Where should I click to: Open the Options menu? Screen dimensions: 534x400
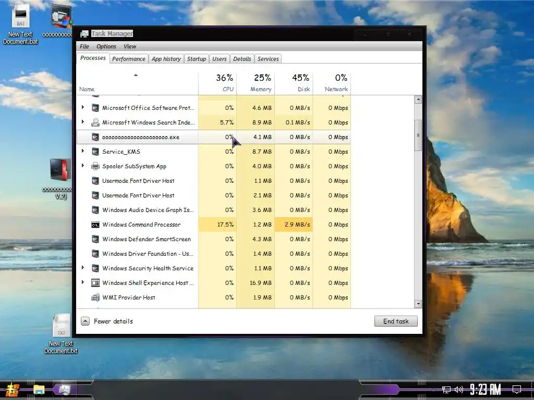point(106,46)
